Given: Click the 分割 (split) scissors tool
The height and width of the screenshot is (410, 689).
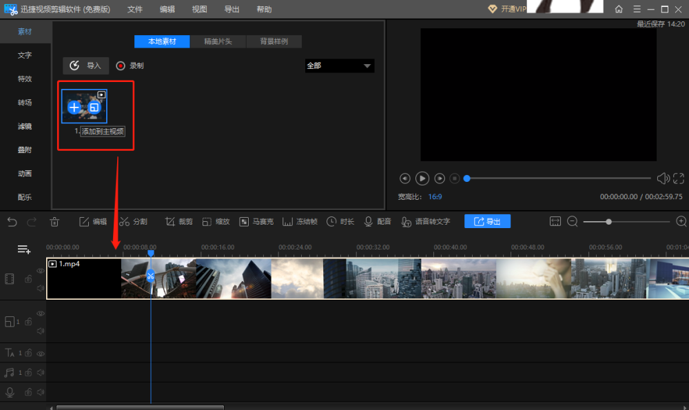Looking at the screenshot, I should coord(133,221).
